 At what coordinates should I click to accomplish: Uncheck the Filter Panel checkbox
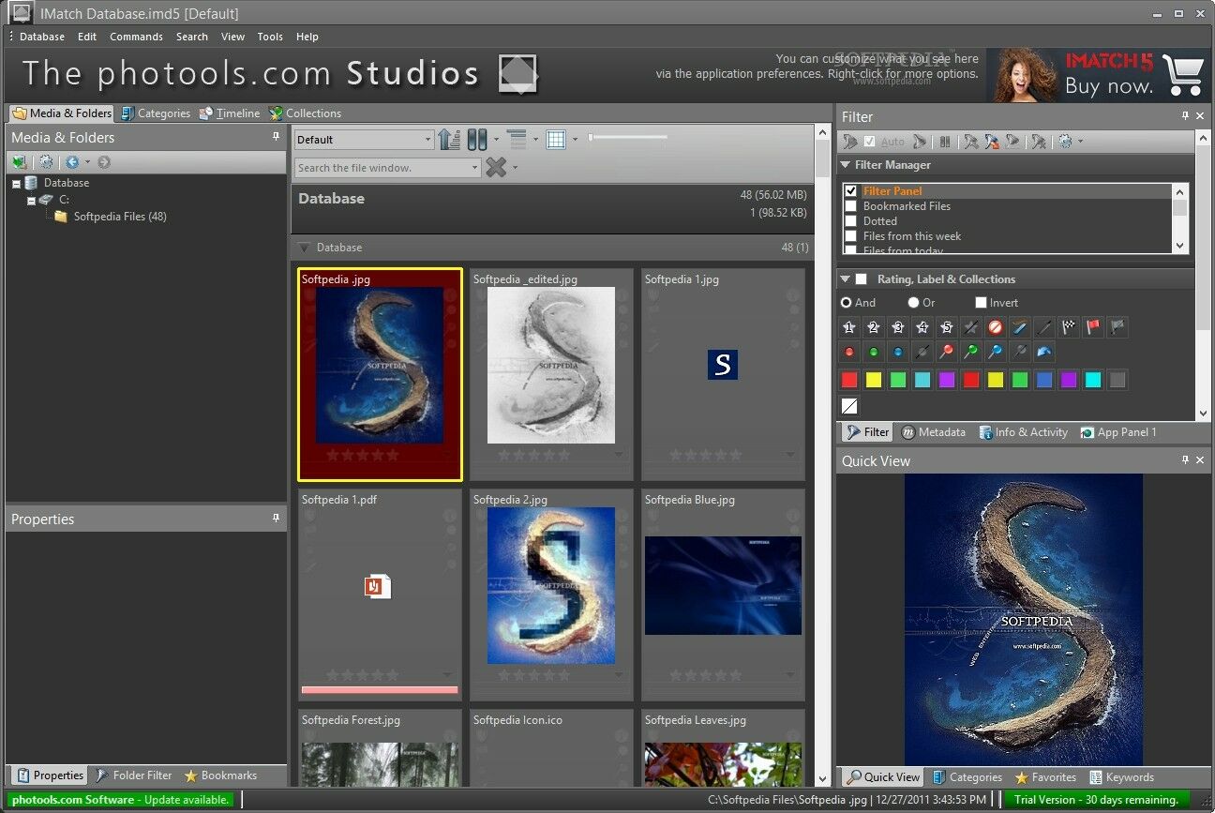tap(851, 191)
